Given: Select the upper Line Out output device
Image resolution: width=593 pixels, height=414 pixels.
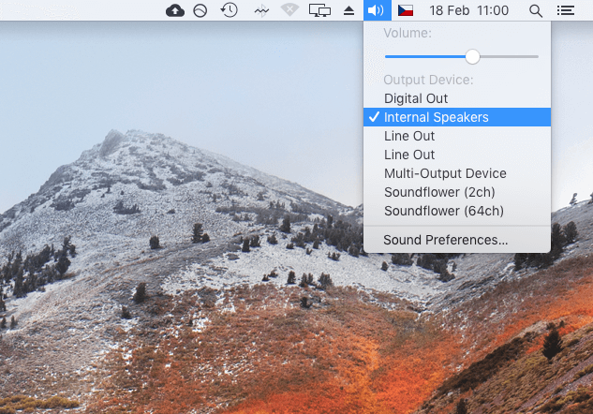Looking at the screenshot, I should click(409, 136).
